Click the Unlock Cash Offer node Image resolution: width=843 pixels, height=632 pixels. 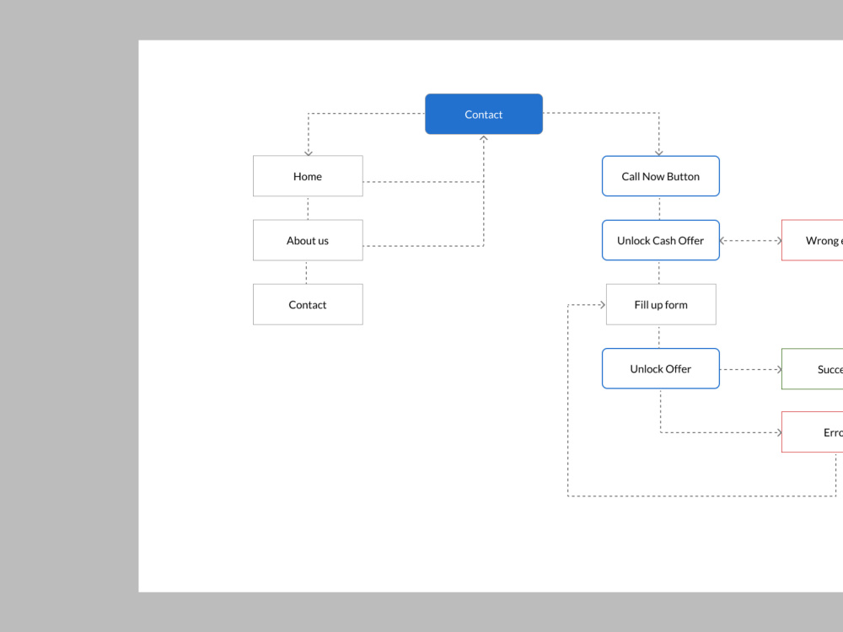click(x=660, y=239)
